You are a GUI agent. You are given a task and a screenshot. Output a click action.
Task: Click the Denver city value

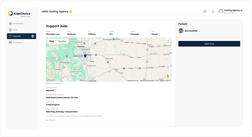(155, 34)
